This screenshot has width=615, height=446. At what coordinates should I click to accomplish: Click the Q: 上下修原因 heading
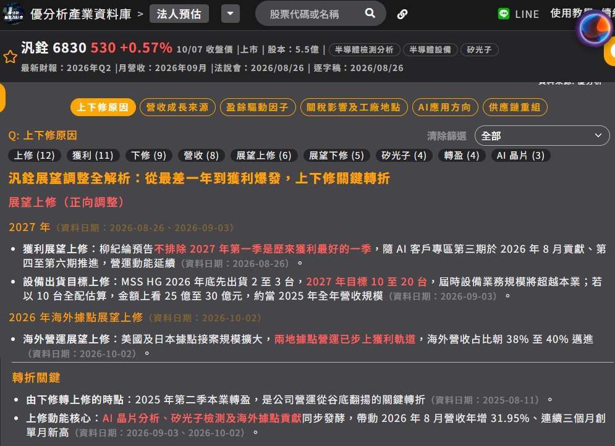[x=43, y=136]
